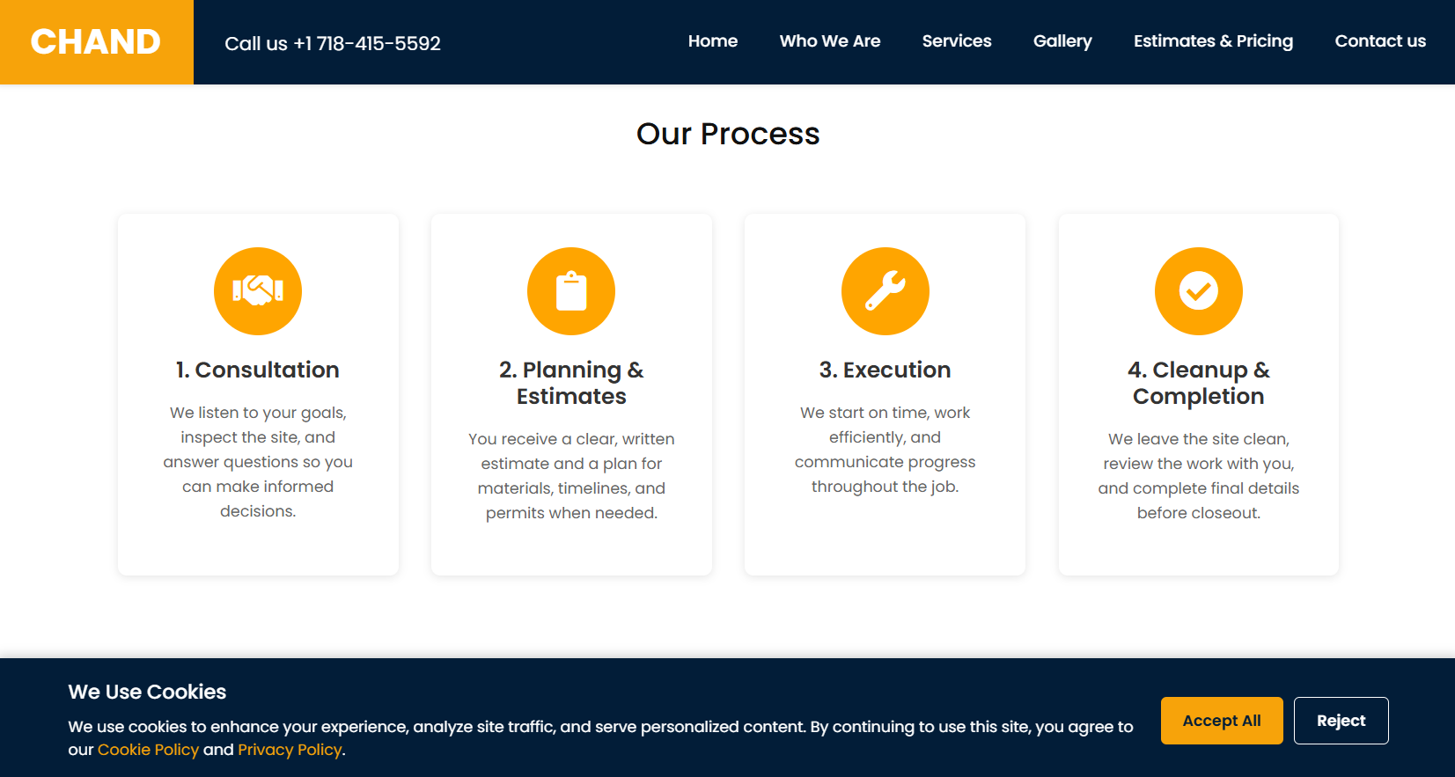The image size is (1455, 777).
Task: Click the 'We Use Cookies' banner heading
Action: click(147, 692)
